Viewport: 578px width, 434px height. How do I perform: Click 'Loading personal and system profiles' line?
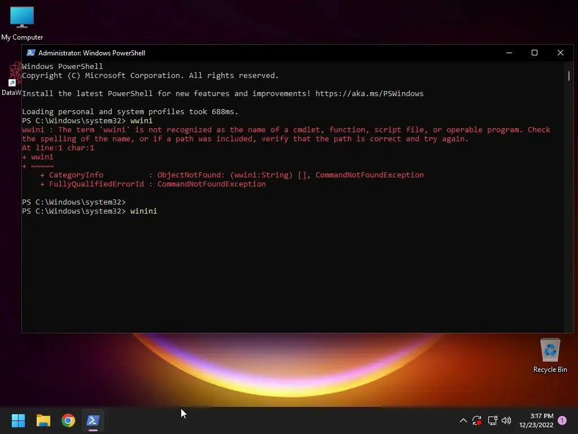(130, 112)
